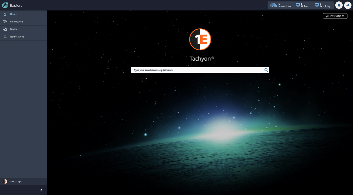Click the Online devices monitor icon
This screenshot has width=353, height=195.
[x=298, y=5]
